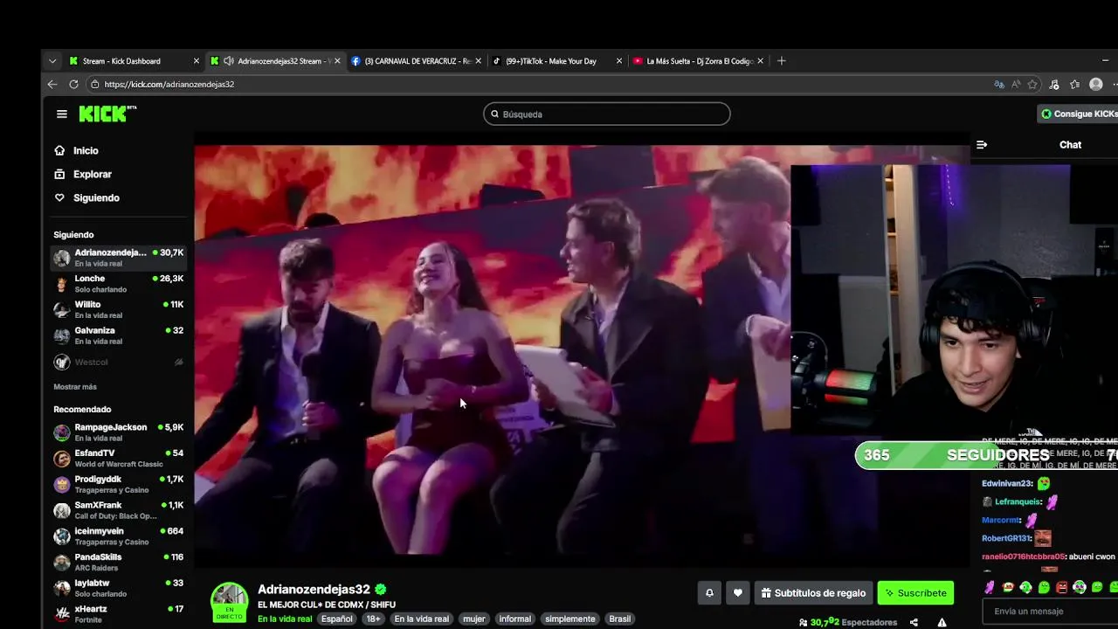The height and width of the screenshot is (629, 1118).
Task: Follow channel with the heart icon
Action: pyautogui.click(x=738, y=593)
